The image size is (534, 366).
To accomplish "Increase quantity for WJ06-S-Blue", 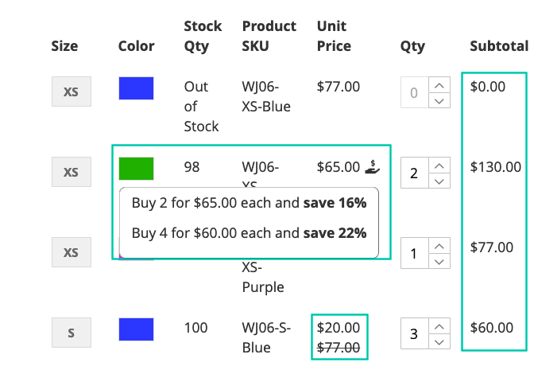I will coord(439,326).
